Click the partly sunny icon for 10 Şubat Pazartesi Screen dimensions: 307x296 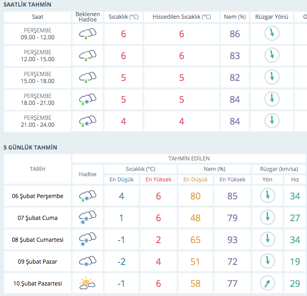[87, 283]
